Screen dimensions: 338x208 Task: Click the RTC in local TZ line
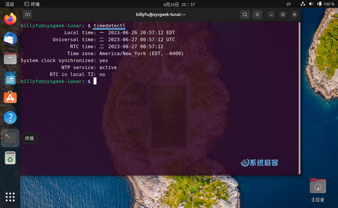click(x=78, y=74)
